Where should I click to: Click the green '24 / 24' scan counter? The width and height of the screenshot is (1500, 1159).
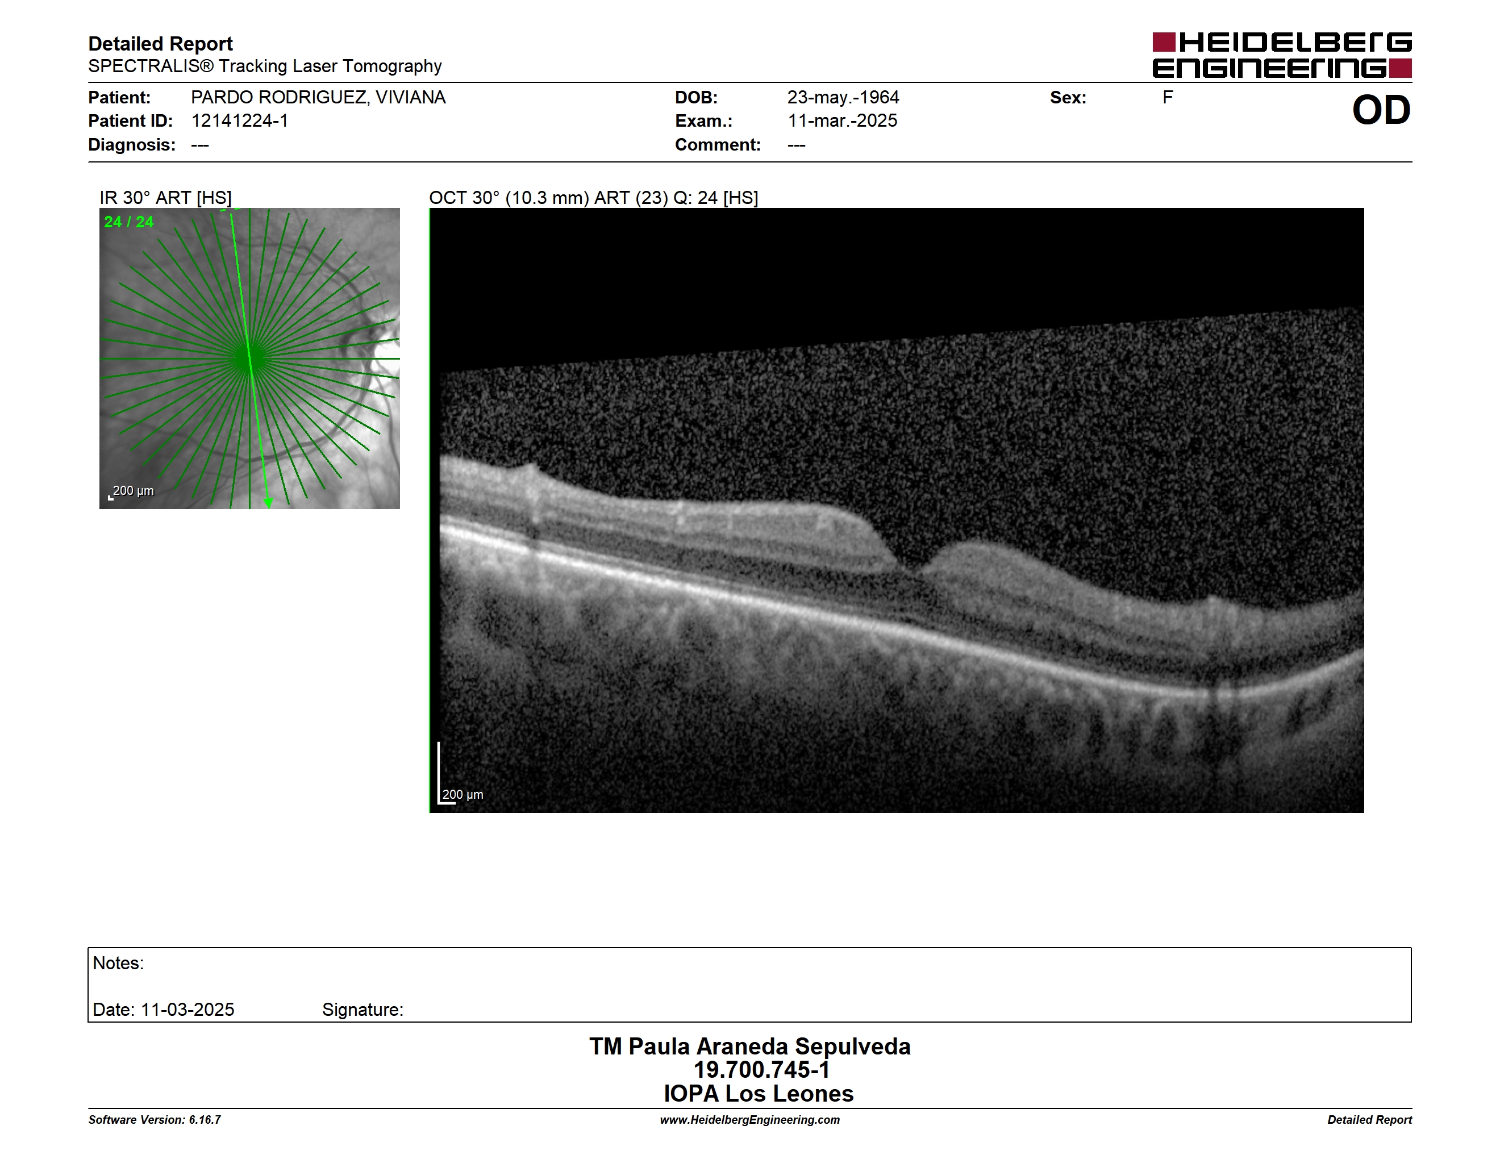[x=128, y=222]
